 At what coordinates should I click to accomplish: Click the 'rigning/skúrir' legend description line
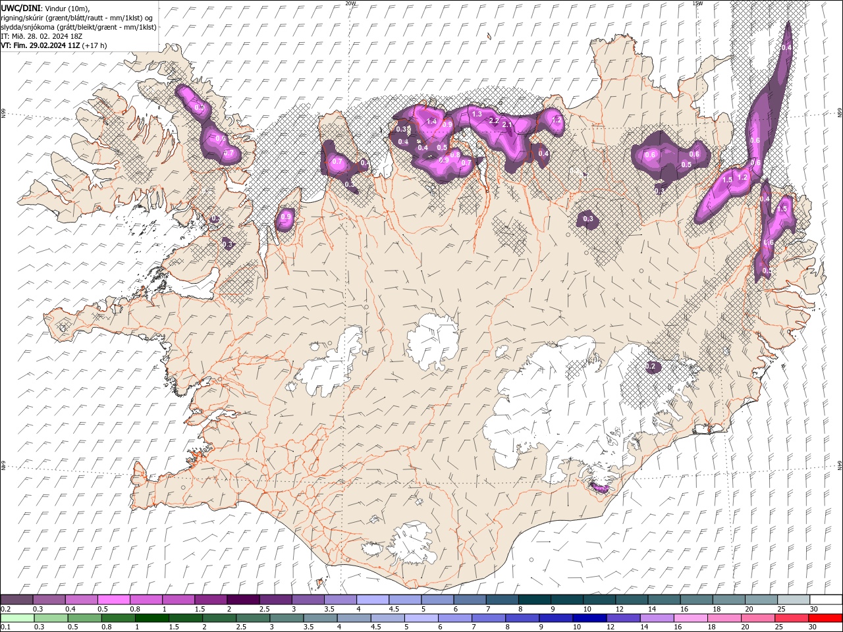point(77,17)
